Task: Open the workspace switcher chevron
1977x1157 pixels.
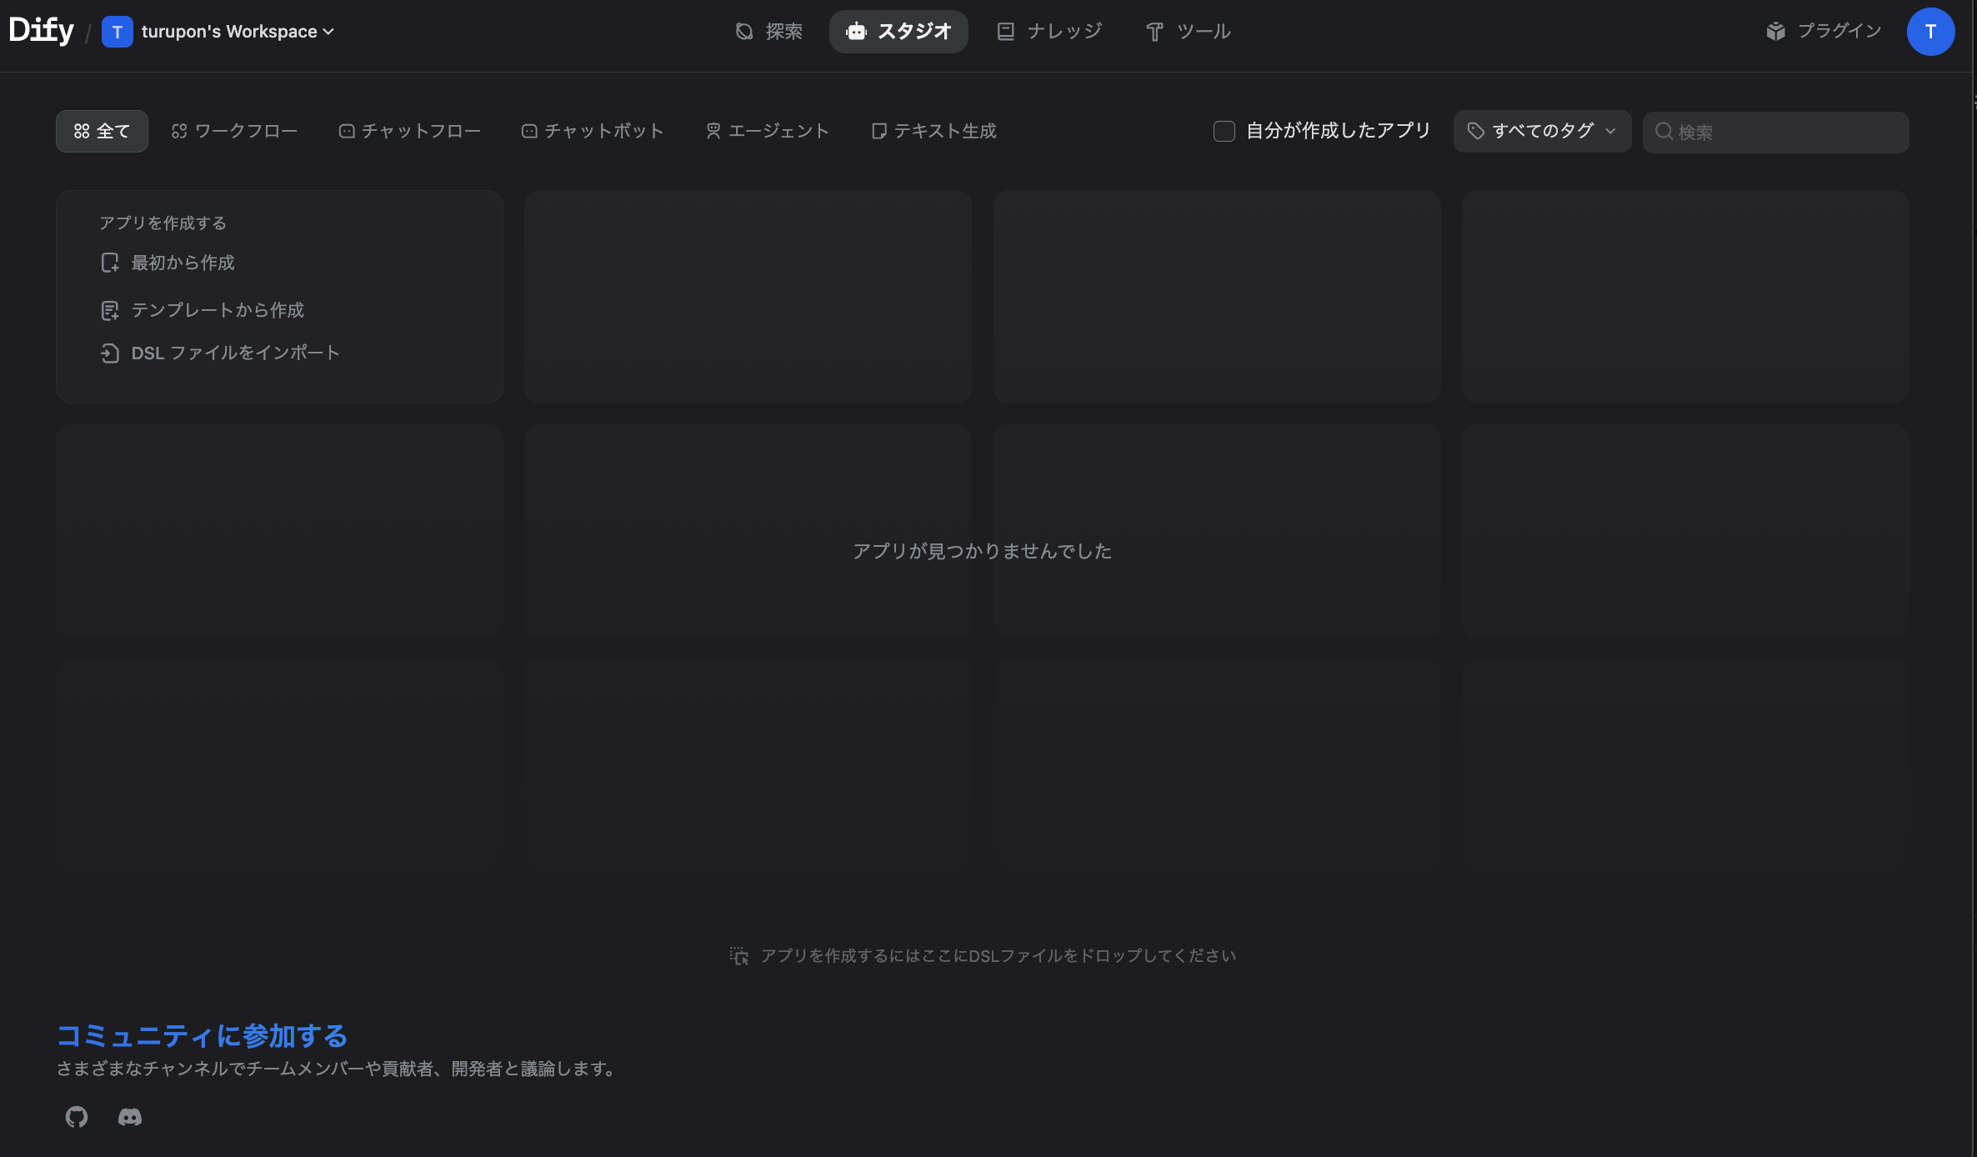Action: click(x=328, y=32)
